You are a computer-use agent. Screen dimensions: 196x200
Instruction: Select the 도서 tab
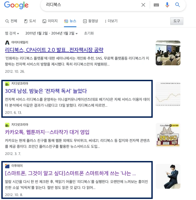(x=30, y=21)
